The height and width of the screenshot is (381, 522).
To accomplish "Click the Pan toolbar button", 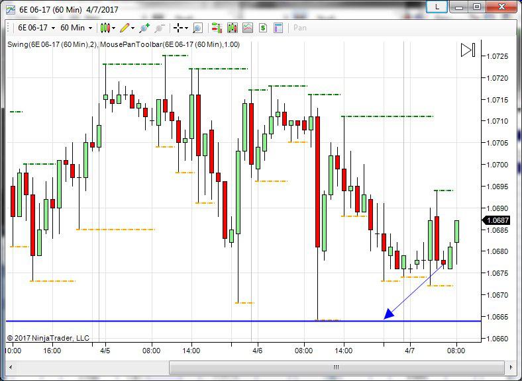I will click(x=300, y=28).
